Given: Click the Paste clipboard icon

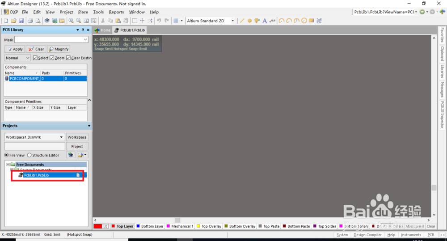Looking at the screenshot, I should (118, 21).
